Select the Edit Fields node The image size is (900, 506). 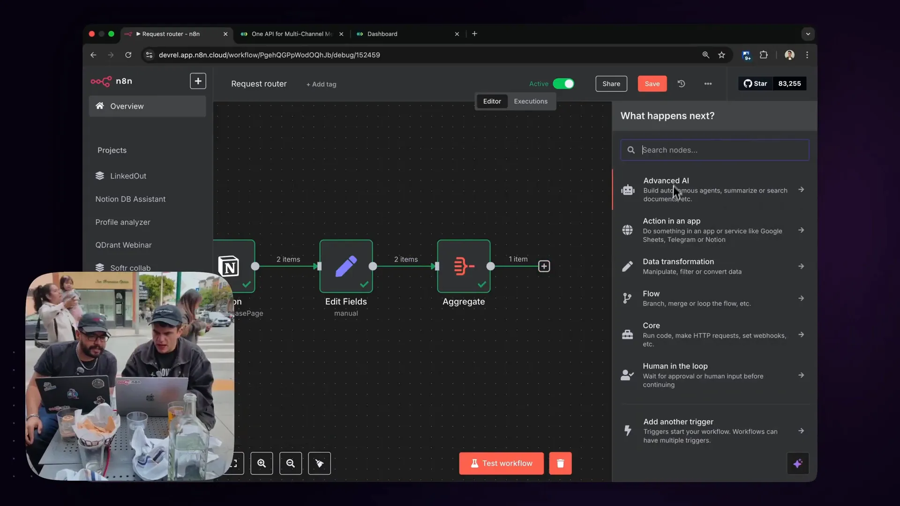click(346, 266)
